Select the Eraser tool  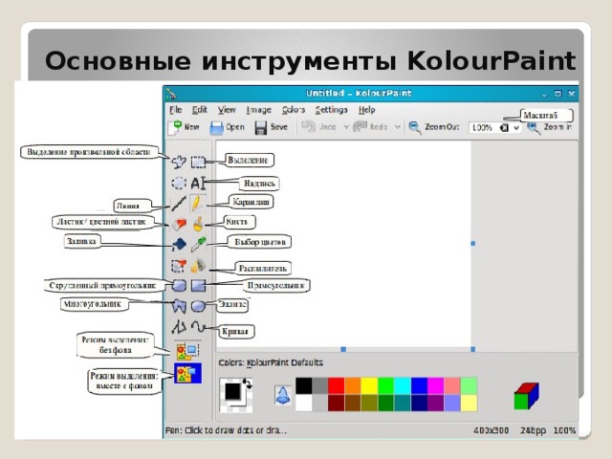tap(179, 225)
